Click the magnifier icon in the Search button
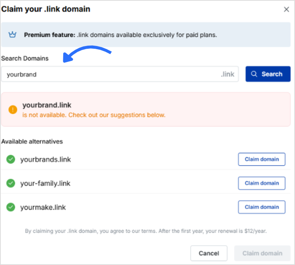Screen dimensions: 295x265 point(254,74)
